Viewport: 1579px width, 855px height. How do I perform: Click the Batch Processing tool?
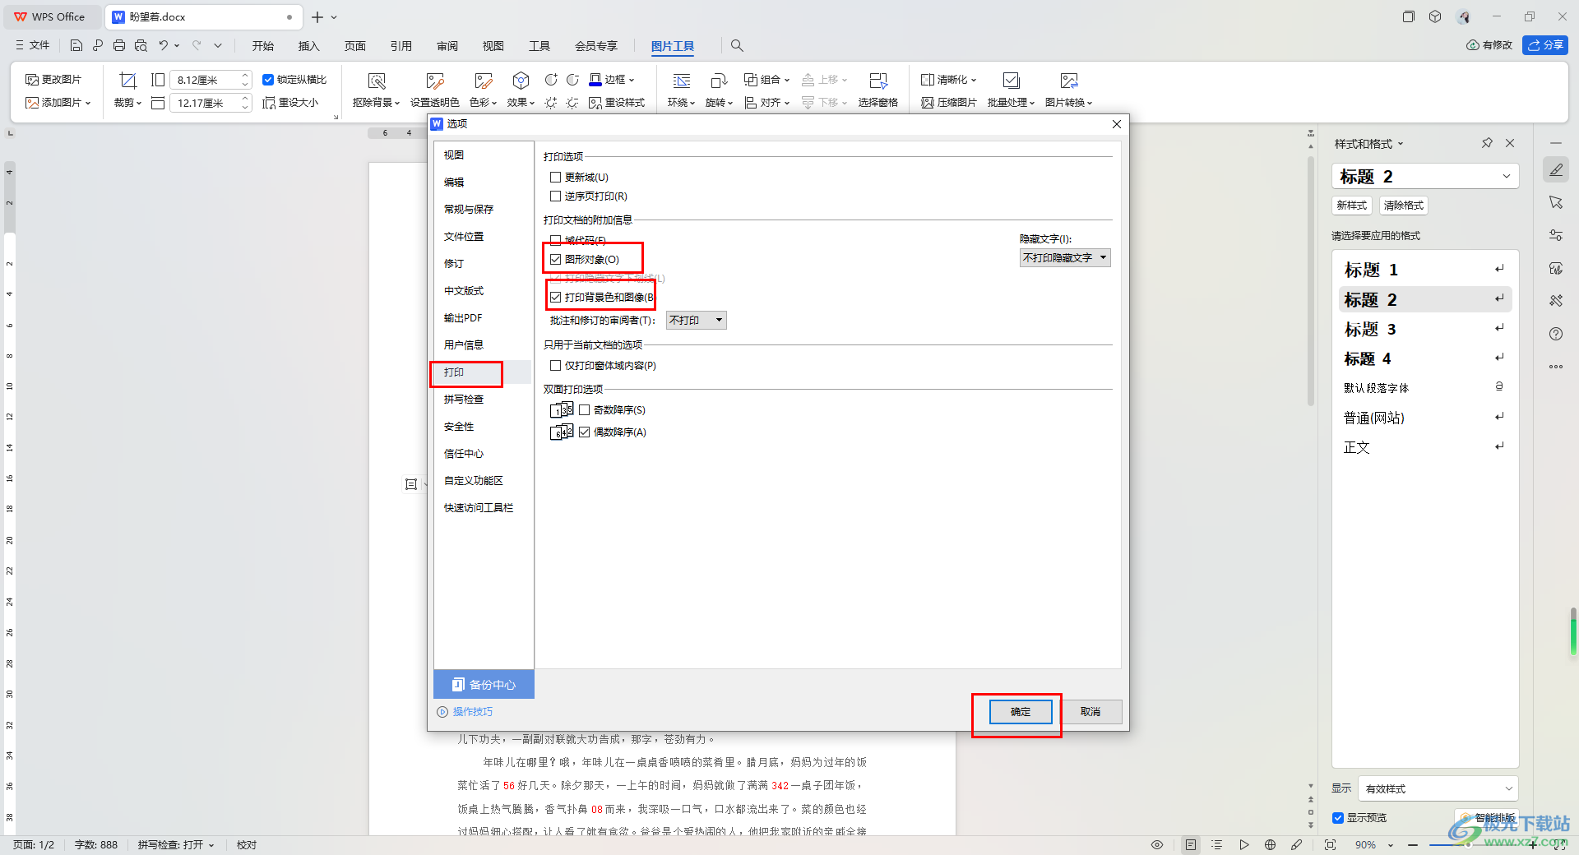pos(1011,89)
